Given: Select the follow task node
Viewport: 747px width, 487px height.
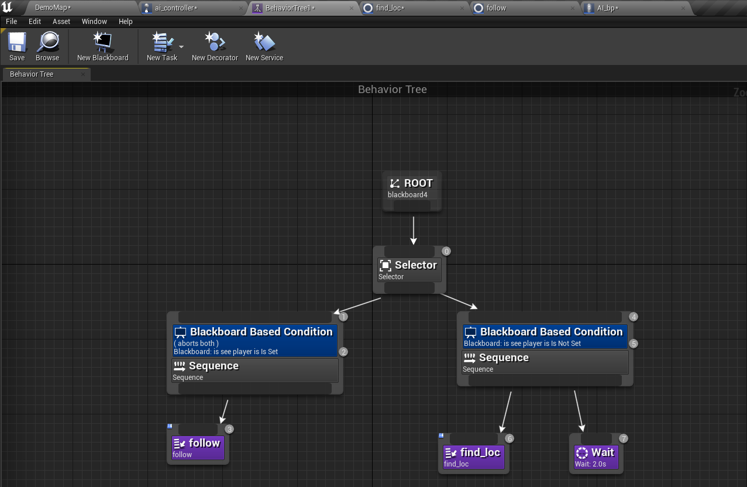Looking at the screenshot, I should click(197, 448).
